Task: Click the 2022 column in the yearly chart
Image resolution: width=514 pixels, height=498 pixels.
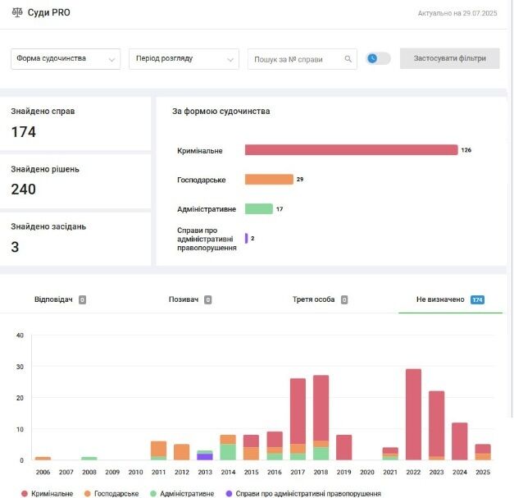Action: click(413, 414)
